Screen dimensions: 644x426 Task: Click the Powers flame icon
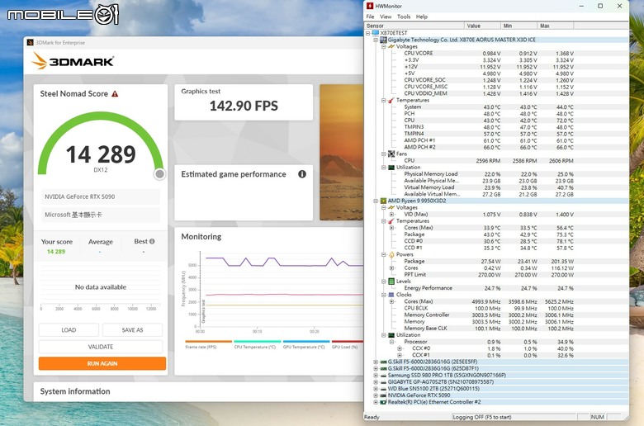tap(391, 255)
